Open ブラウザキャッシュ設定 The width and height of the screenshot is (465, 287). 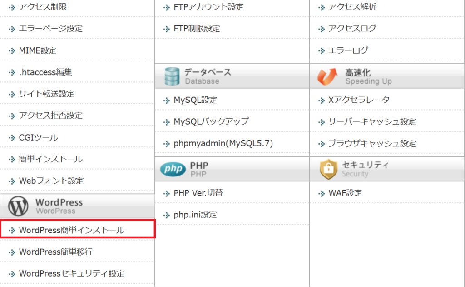372,144
